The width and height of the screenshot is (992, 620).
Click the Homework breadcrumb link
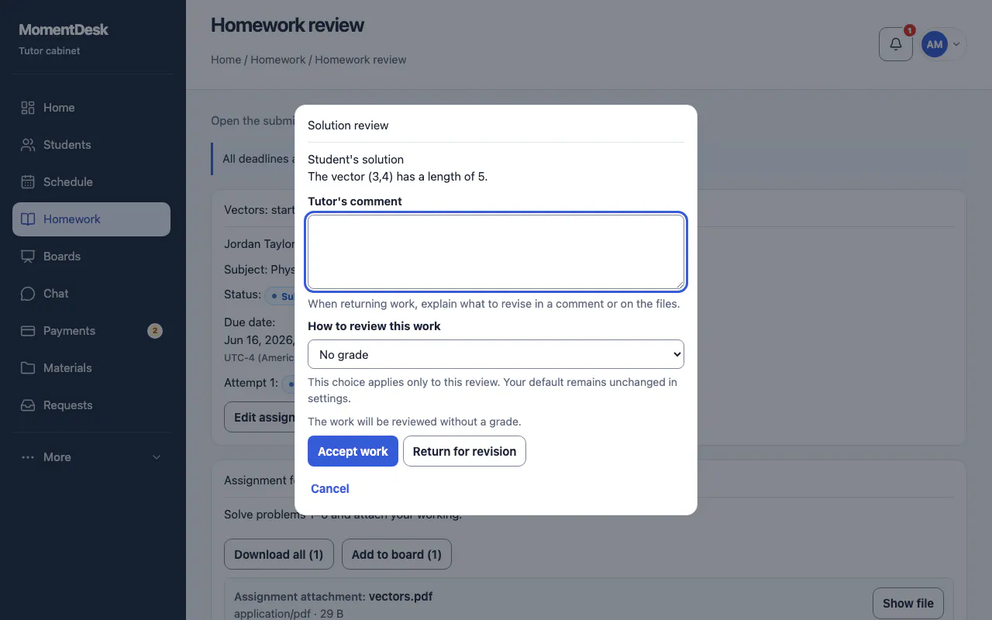[x=278, y=60]
